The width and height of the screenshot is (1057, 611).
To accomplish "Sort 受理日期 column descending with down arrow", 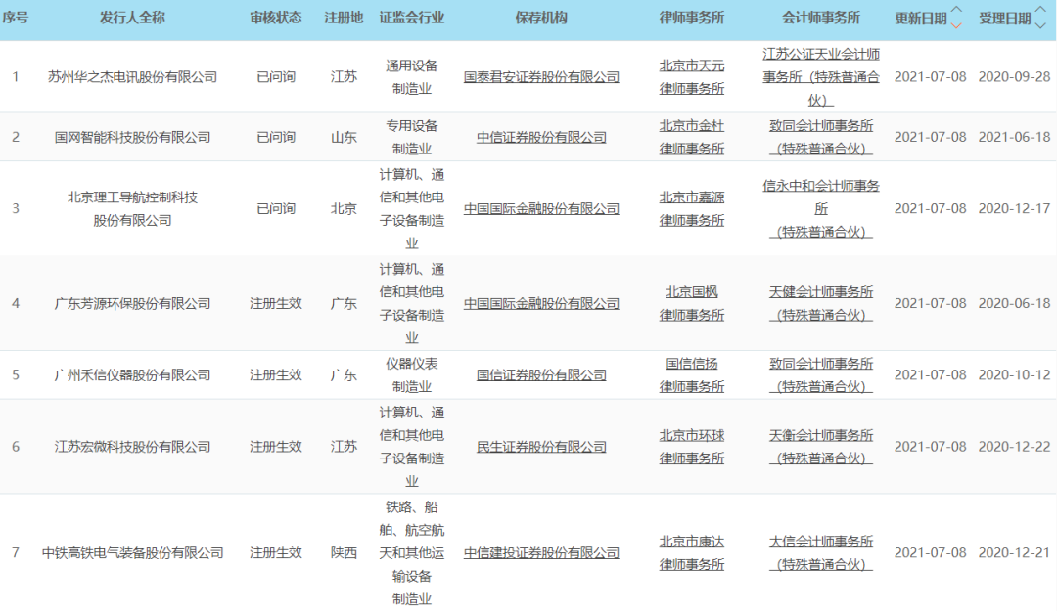I will point(1040,26).
